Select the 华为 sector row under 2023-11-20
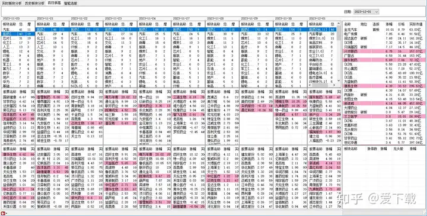The width and height of the screenshot is (427, 216). pyautogui.click(x=18, y=82)
